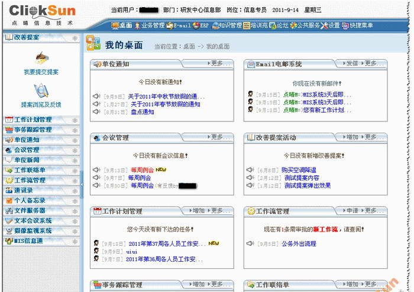Screen dimensions: 414x292
Task: Click the icon beside 单位新闻 in sidebar
Action: (x=9, y=160)
